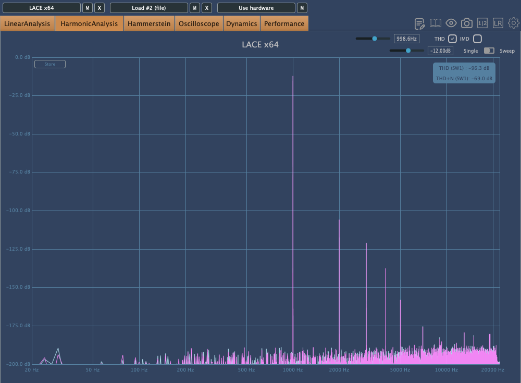This screenshot has width=521, height=383.
Task: Open the LACE x64 plugin selector
Action: tap(41, 8)
